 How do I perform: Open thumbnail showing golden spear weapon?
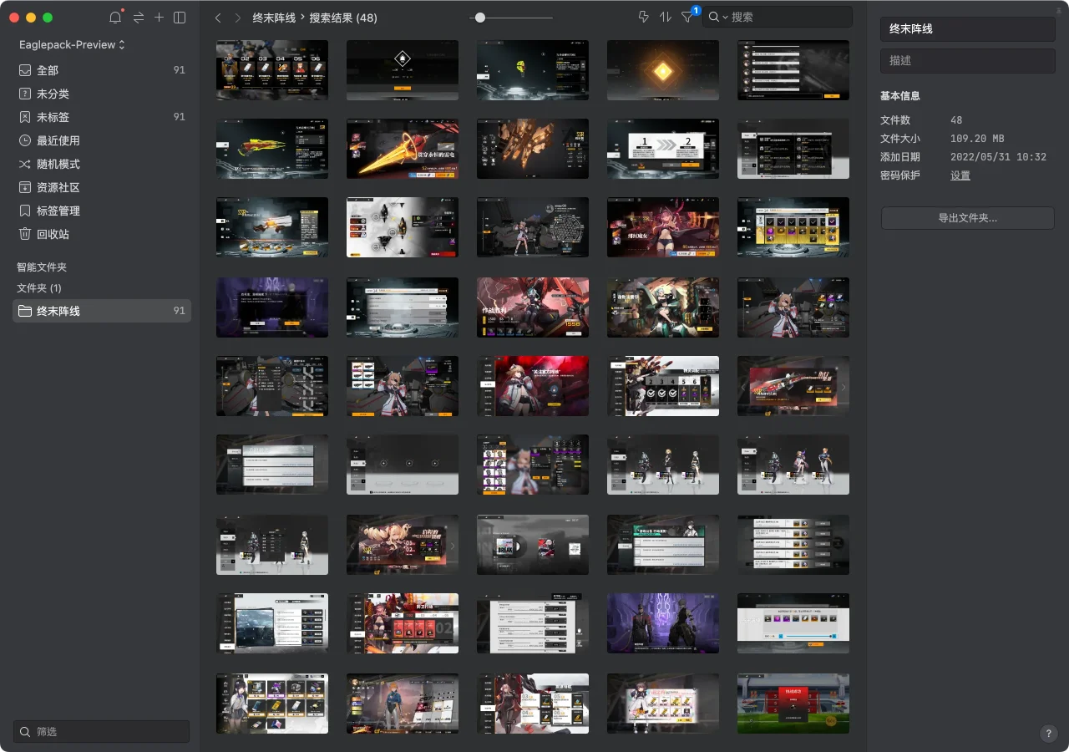(x=403, y=149)
